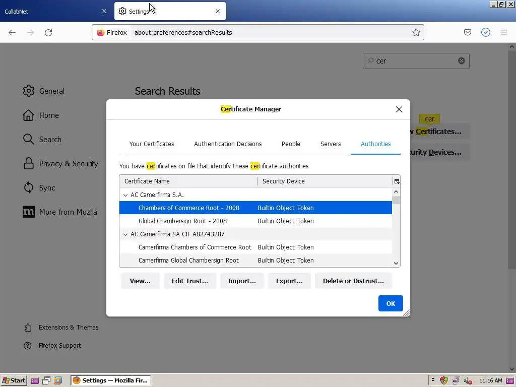
Task: Clear the settings search with the X icon
Action: [x=462, y=61]
